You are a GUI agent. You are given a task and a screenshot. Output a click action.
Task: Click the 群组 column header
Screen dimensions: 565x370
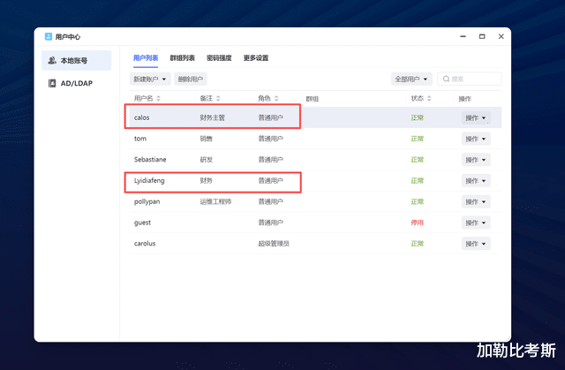tap(312, 99)
